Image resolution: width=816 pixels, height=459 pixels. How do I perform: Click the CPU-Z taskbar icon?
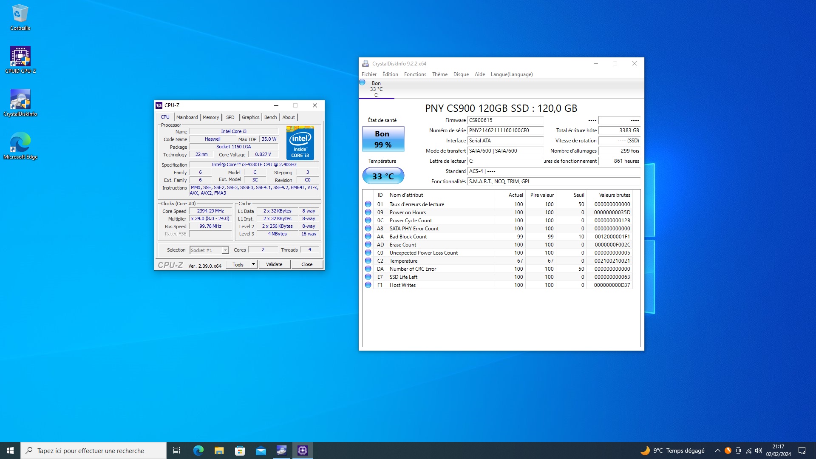point(303,450)
